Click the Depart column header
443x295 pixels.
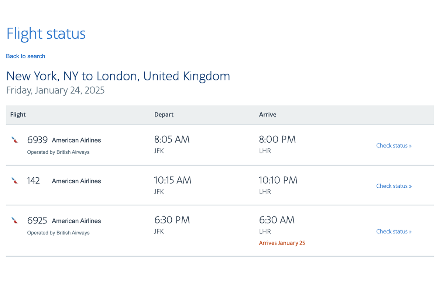(164, 114)
